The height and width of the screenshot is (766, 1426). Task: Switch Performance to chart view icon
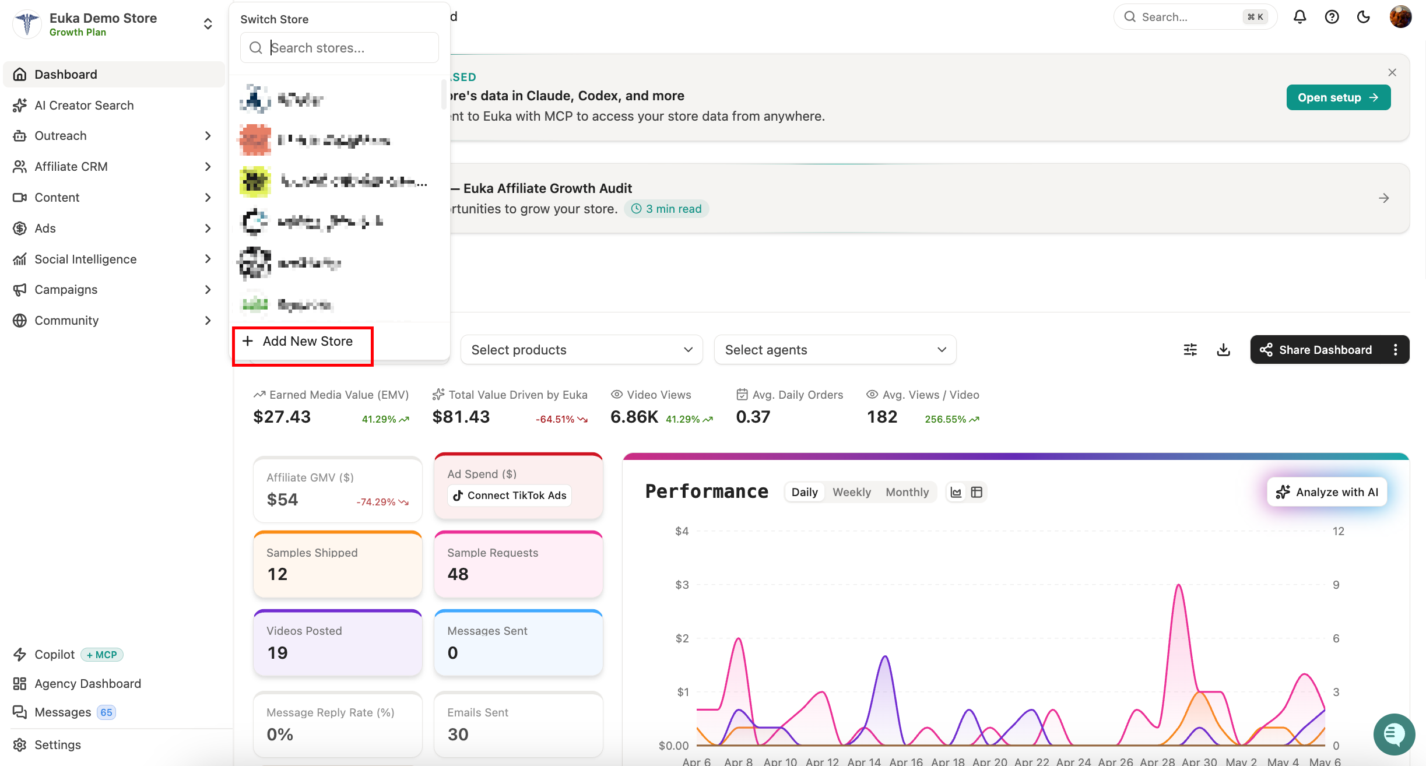pyautogui.click(x=956, y=493)
